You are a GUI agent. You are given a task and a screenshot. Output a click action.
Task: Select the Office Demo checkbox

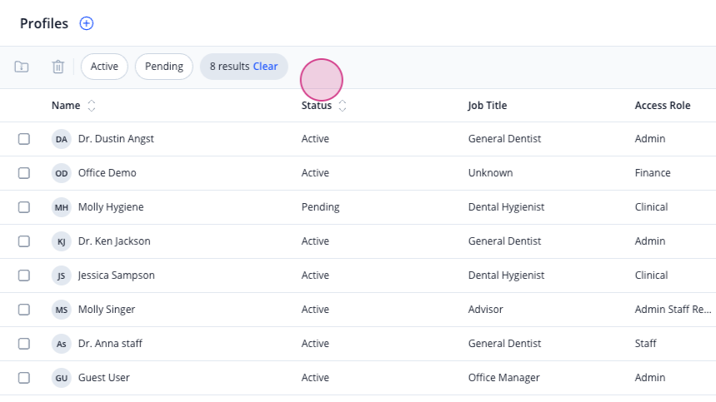(23, 173)
